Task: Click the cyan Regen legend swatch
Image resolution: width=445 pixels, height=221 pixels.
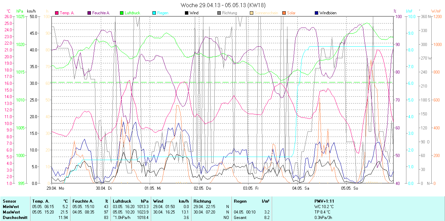Action: [154, 13]
